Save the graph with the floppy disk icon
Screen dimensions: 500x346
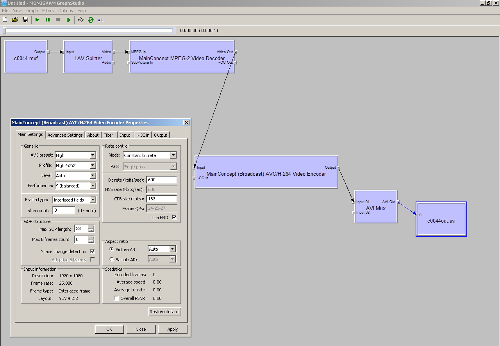pyautogui.click(x=25, y=20)
